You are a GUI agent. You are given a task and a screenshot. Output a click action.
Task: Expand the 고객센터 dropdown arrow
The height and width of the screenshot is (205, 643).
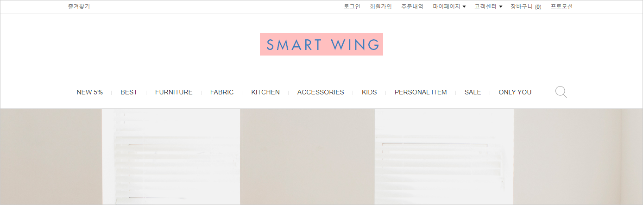pyautogui.click(x=500, y=7)
